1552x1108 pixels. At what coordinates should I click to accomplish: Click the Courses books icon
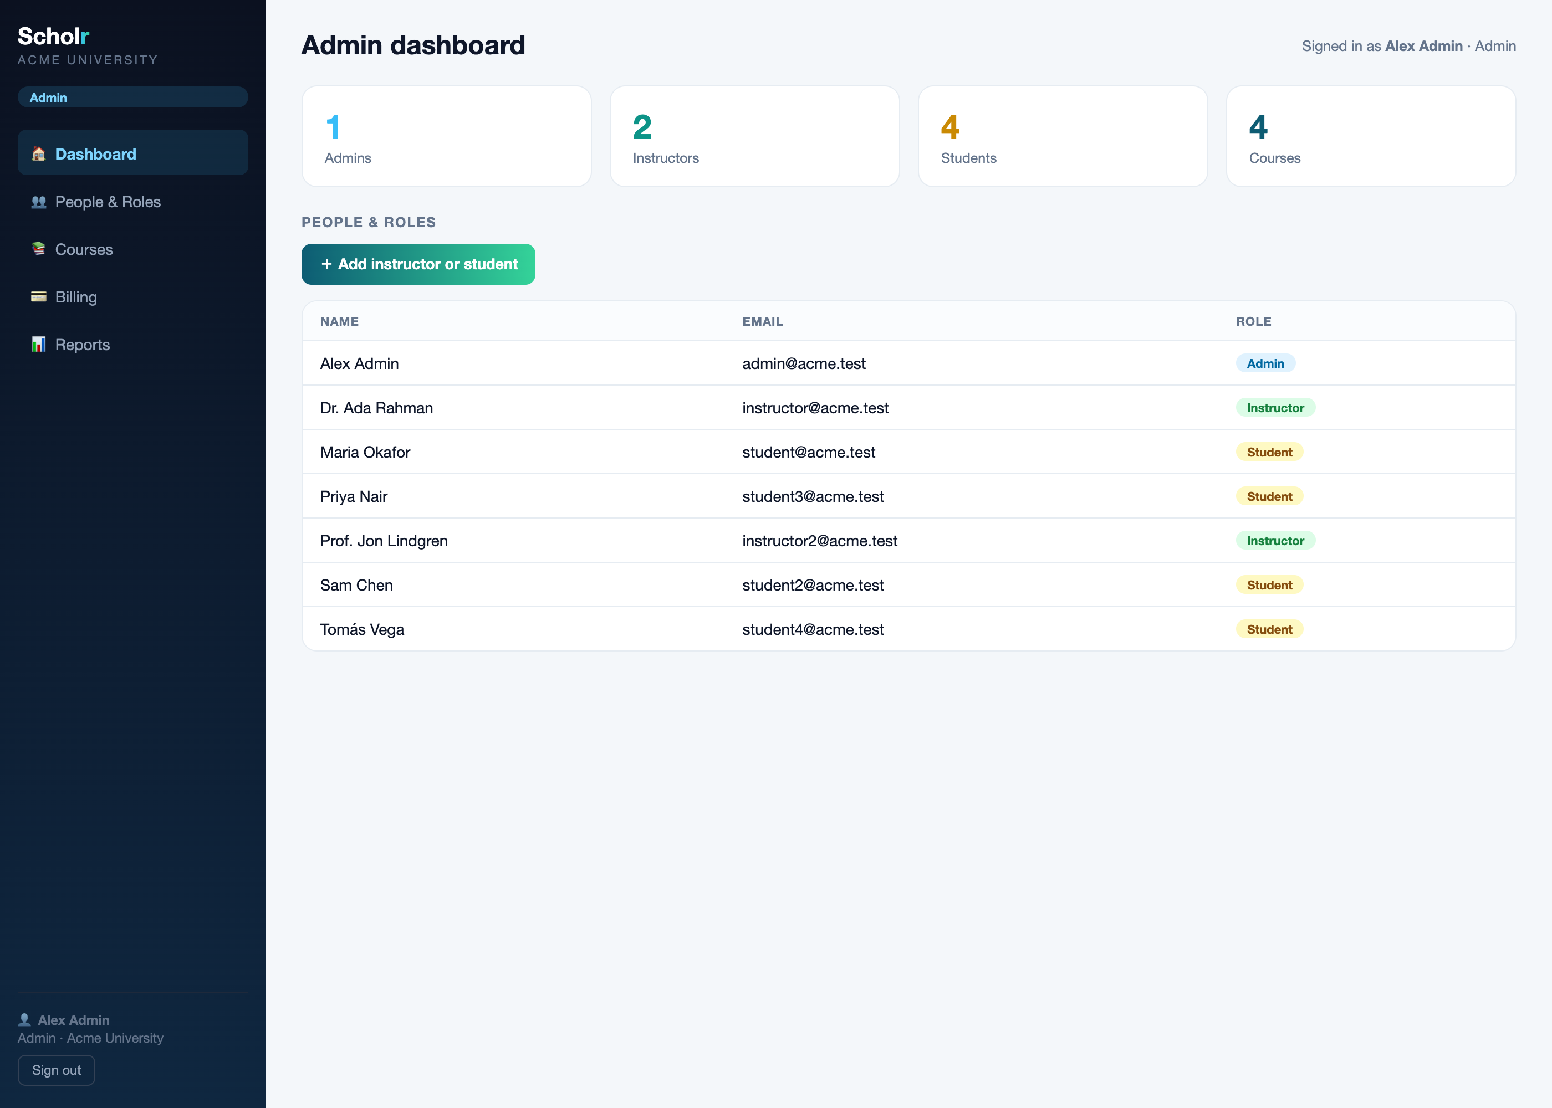(x=39, y=249)
